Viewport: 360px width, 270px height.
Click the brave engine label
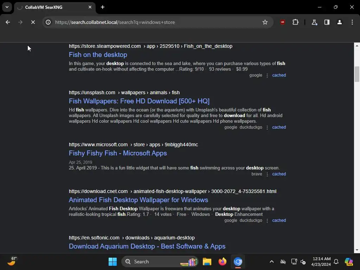click(x=257, y=174)
